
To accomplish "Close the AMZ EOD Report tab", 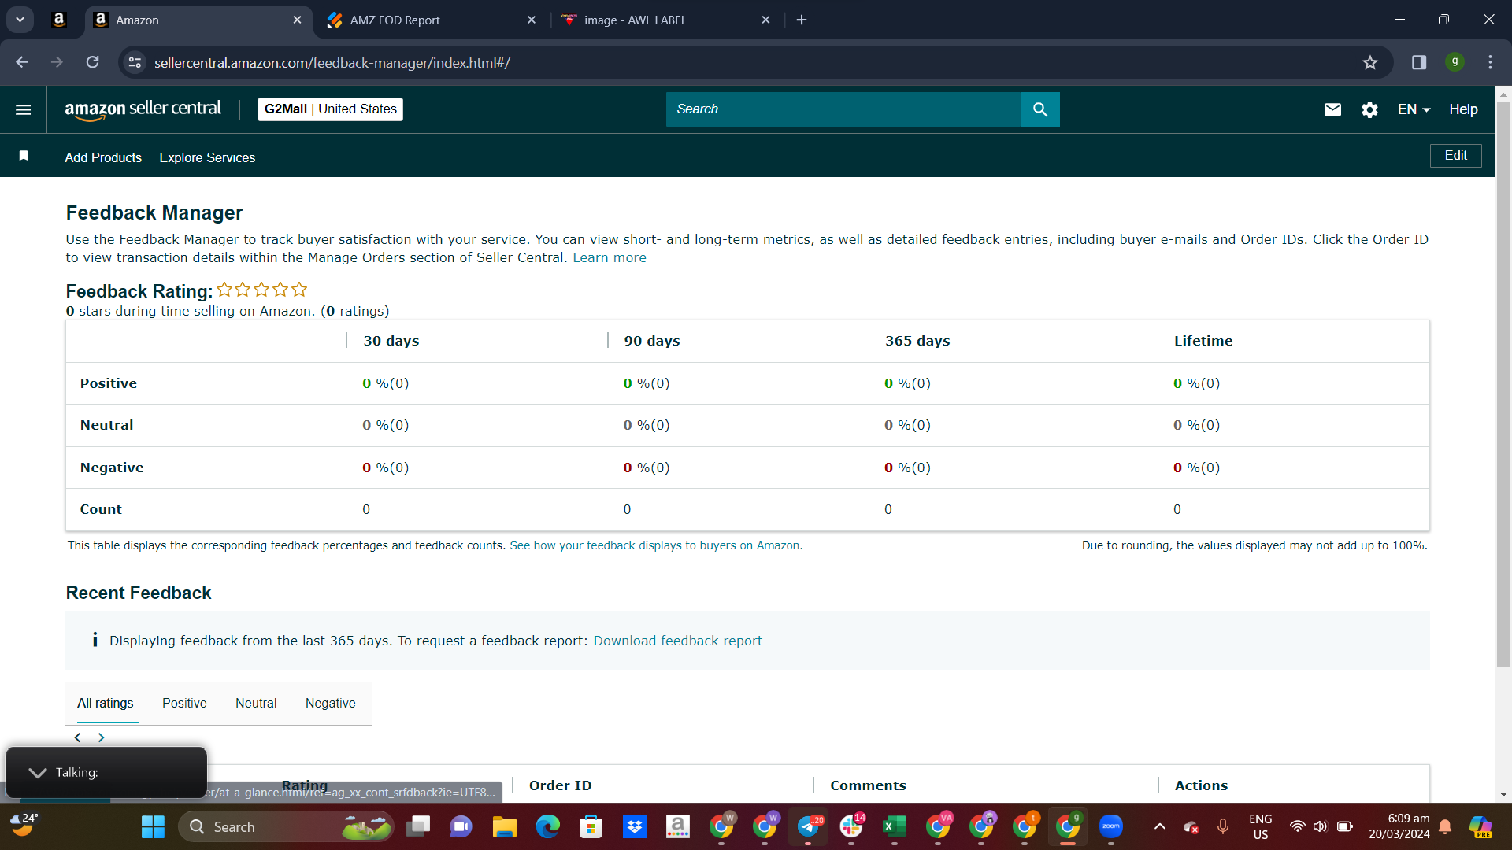I will pyautogui.click(x=532, y=20).
